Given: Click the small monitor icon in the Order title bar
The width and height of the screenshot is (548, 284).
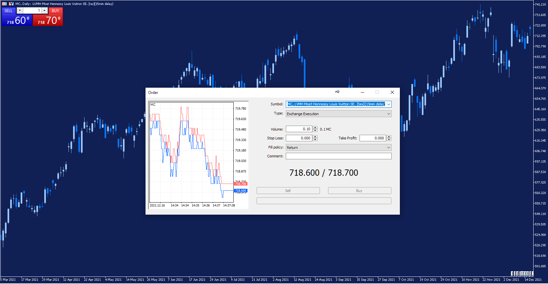Looking at the screenshot, I should tap(338, 92).
